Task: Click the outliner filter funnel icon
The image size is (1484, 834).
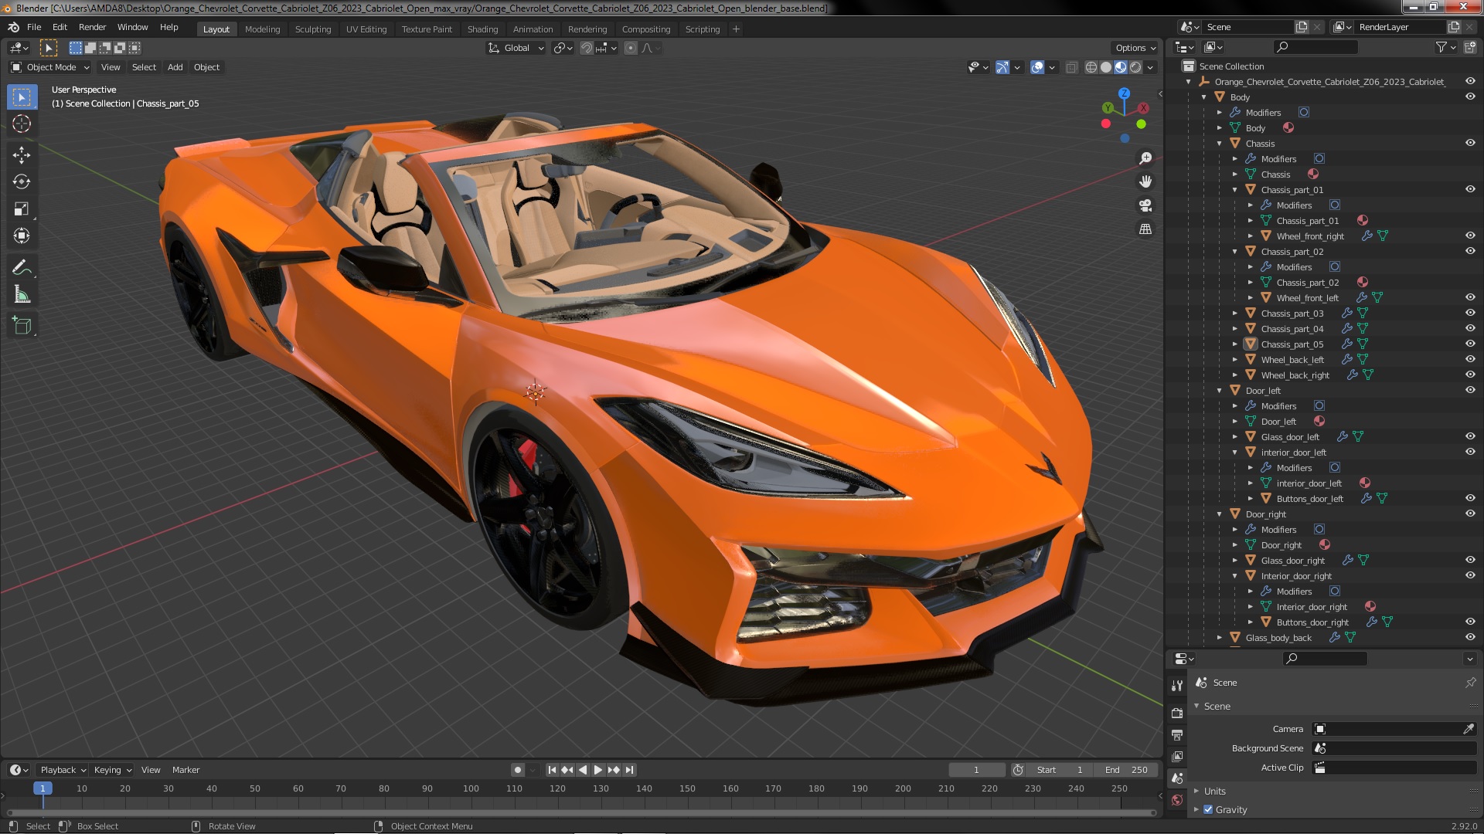Action: click(1441, 47)
